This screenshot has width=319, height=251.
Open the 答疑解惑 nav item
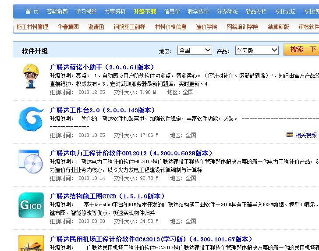(x=57, y=11)
